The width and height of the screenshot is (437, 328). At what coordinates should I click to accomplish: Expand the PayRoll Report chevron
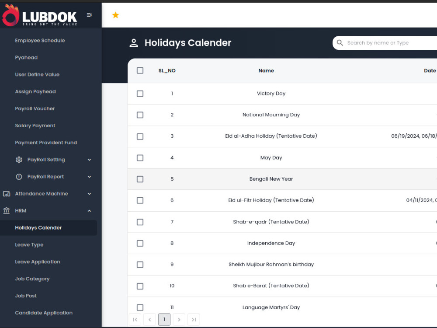89,177
